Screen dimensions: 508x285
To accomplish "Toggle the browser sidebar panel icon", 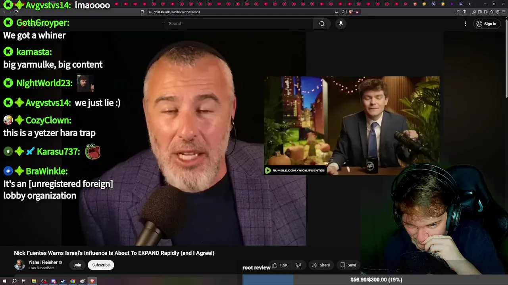I will pos(480,12).
